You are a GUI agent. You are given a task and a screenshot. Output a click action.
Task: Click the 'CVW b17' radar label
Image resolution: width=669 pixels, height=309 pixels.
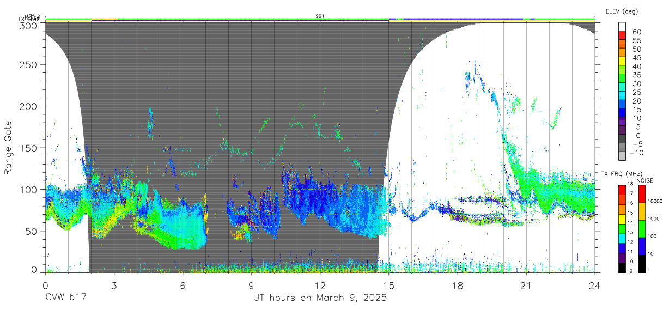coord(66,298)
